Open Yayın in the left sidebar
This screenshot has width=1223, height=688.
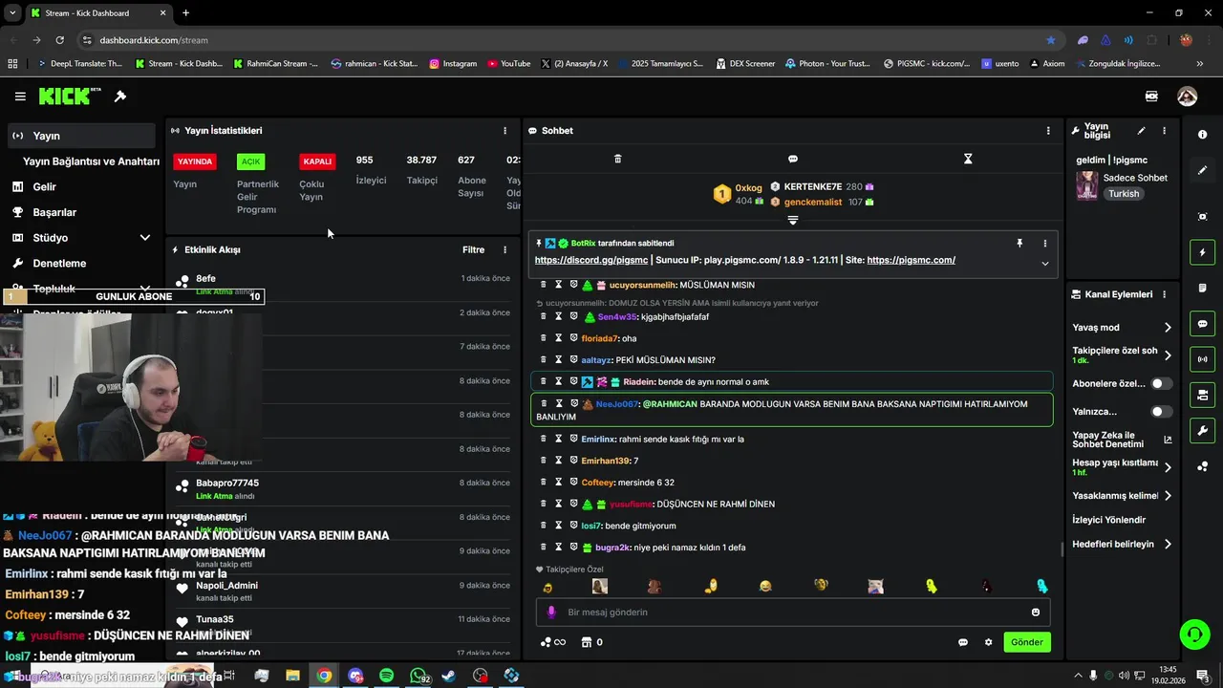coord(81,136)
